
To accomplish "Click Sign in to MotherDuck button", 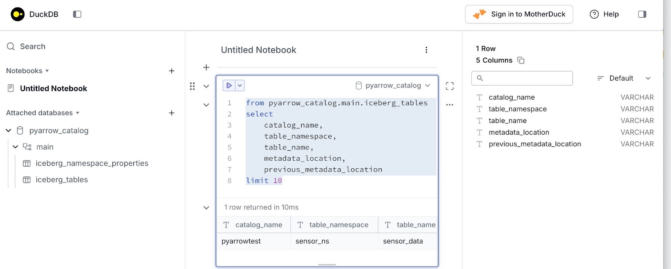I will pos(519,14).
